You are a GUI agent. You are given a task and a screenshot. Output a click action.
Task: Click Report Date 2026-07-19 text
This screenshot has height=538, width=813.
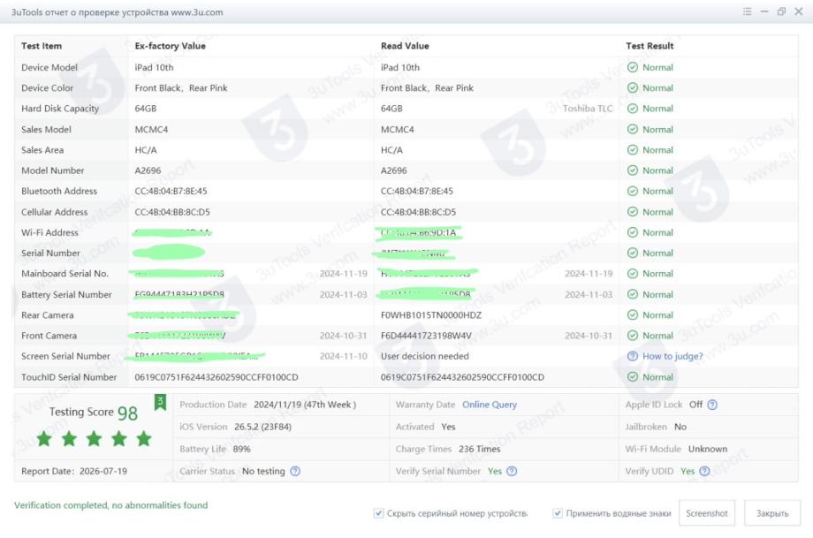[74, 471]
